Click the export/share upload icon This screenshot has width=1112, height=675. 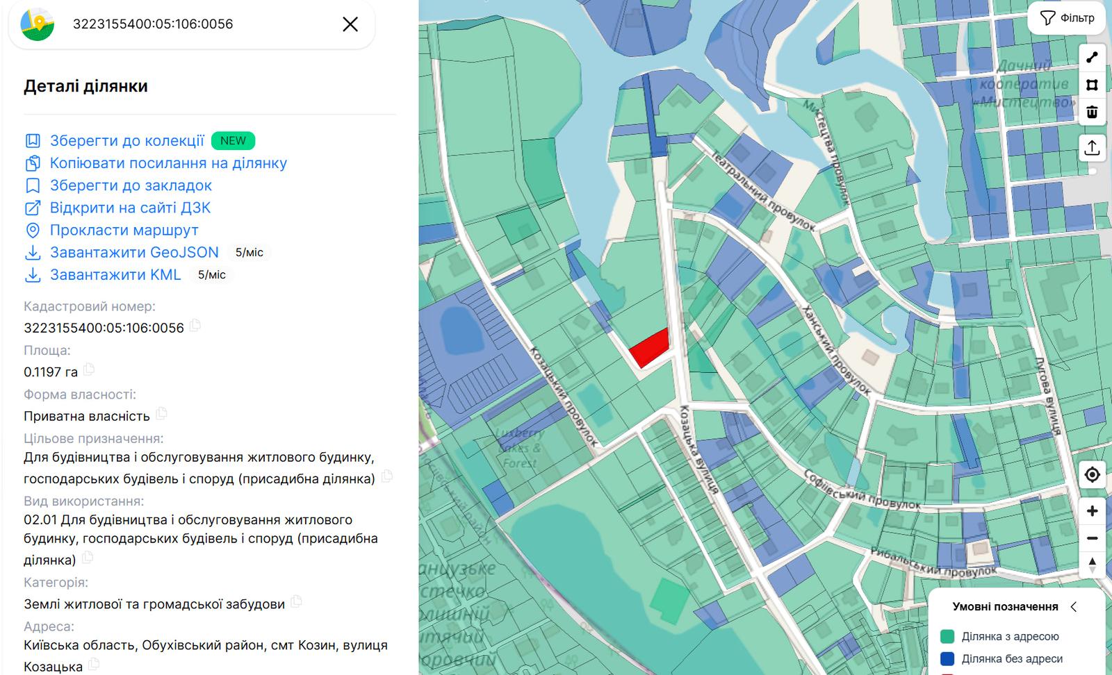coord(1092,147)
